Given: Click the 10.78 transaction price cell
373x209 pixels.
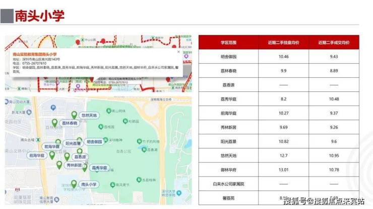Looking at the screenshot, I should coord(334,170).
